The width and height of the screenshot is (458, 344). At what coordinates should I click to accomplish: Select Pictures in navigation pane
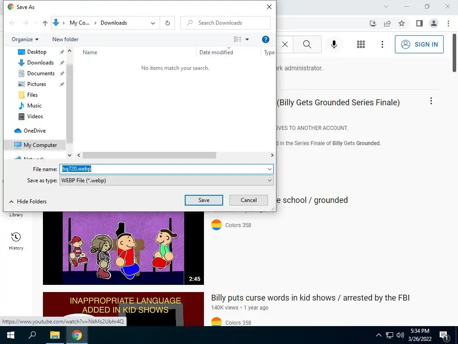37,84
